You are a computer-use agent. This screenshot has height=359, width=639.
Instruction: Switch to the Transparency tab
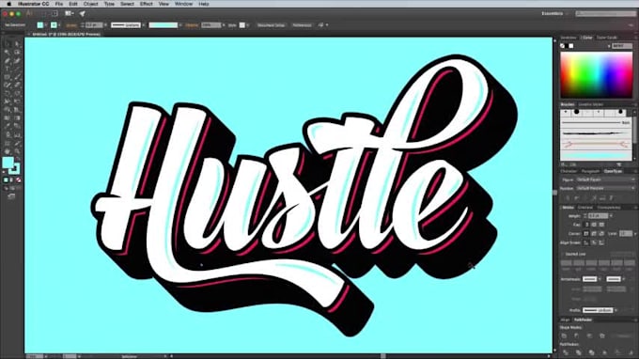(x=609, y=208)
